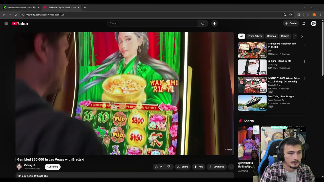Open YouTube notifications bell
The height and width of the screenshot is (182, 324).
(x=304, y=23)
